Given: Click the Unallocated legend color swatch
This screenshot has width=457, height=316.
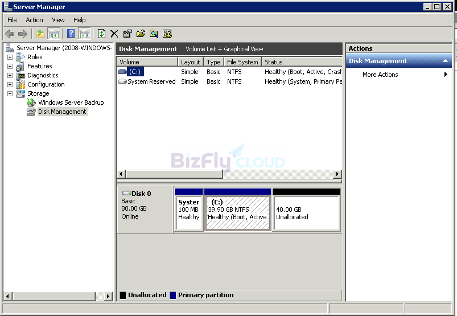Looking at the screenshot, I should point(123,295).
